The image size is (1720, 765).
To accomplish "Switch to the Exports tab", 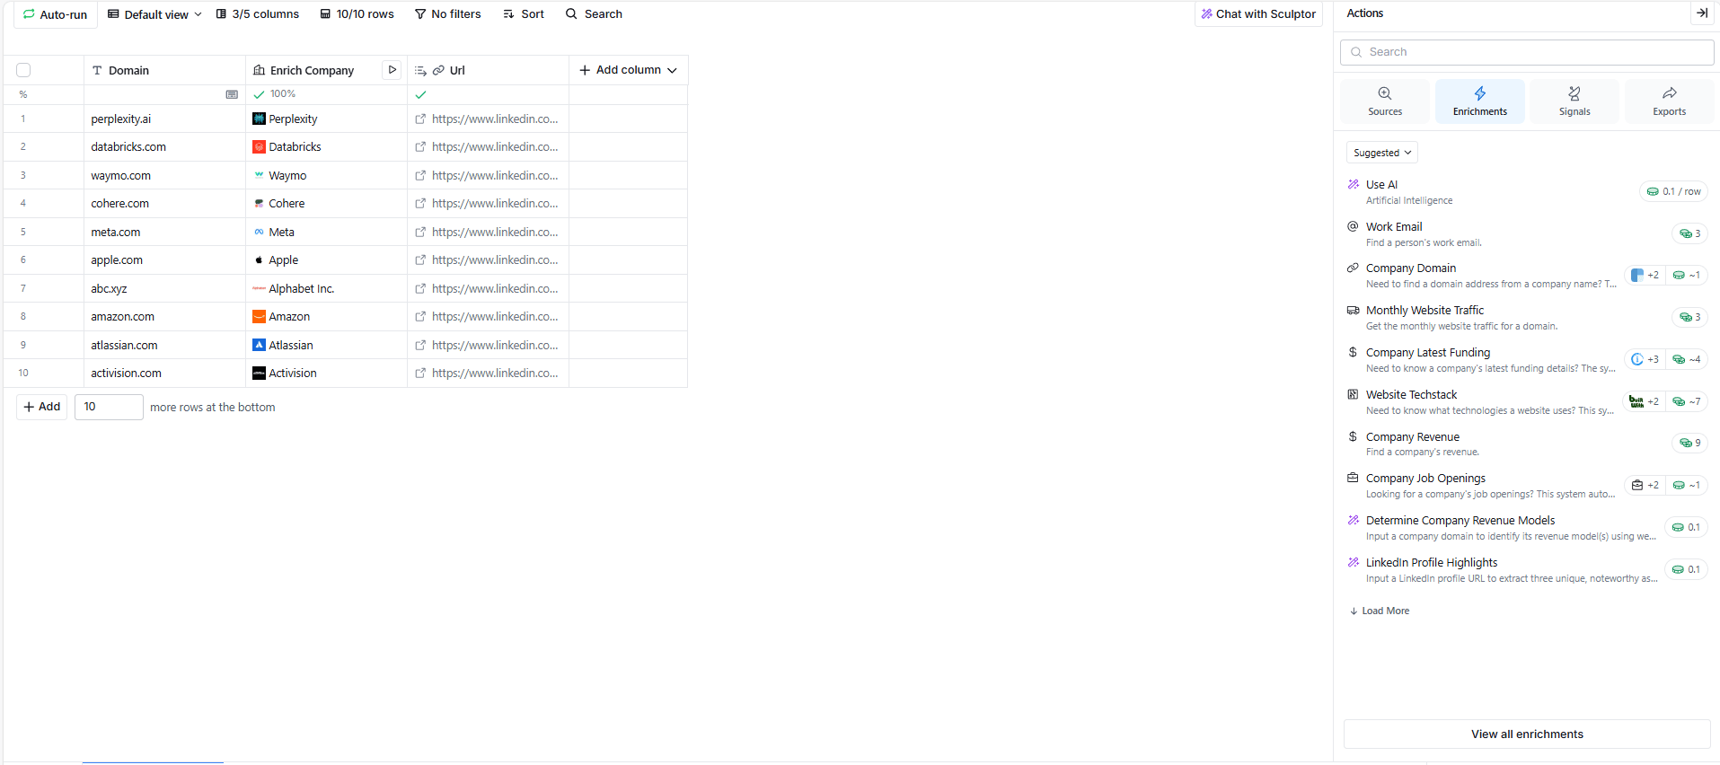I will coord(1670,101).
